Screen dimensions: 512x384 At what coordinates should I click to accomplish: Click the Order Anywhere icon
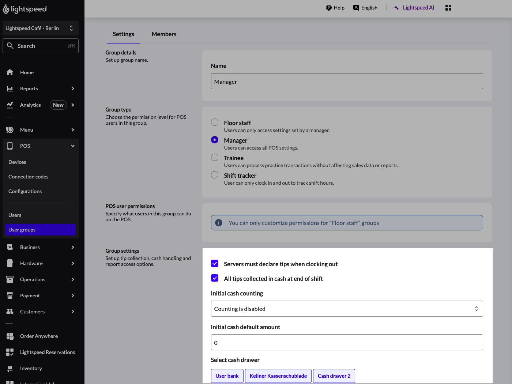click(10, 336)
